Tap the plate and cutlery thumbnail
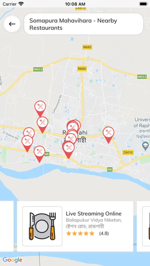Image resolution: width=150 pixels, height=266 pixels. click(x=42, y=226)
